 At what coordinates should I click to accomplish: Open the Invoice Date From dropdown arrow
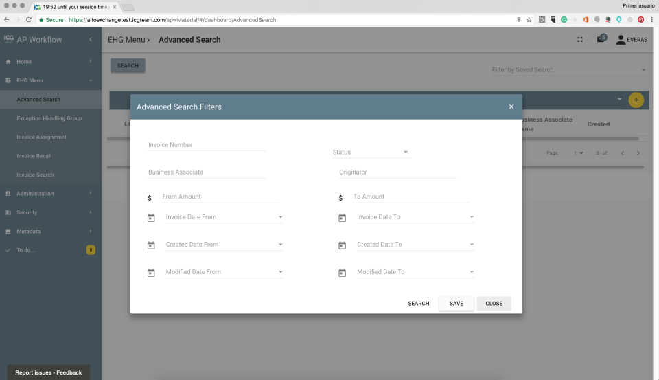click(280, 217)
